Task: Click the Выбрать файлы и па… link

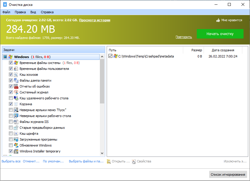Action: (86, 161)
